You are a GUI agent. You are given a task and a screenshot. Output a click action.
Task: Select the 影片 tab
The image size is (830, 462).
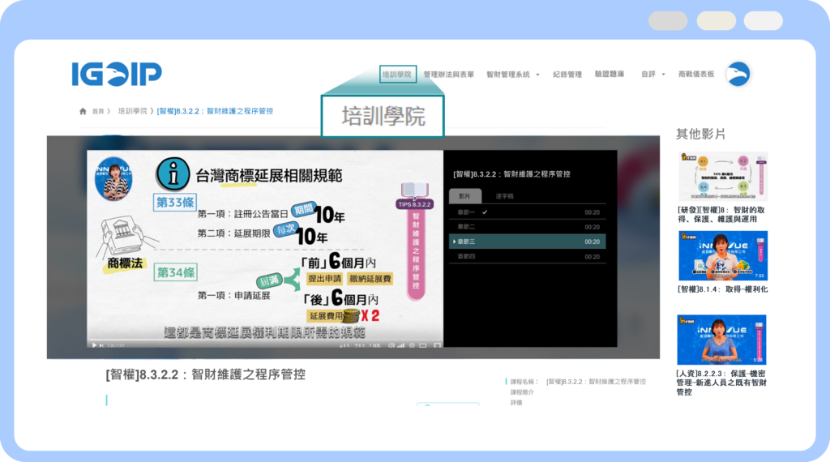464,196
